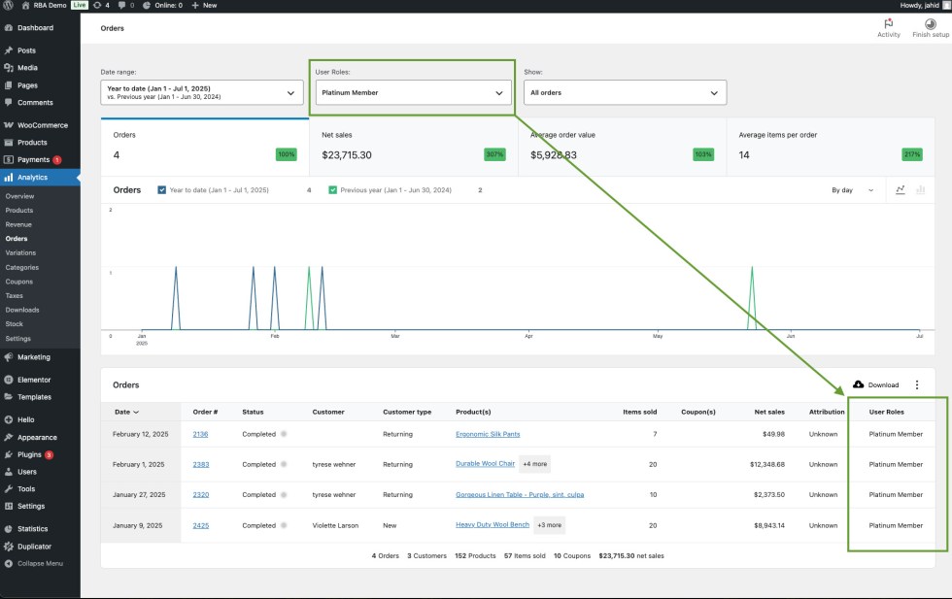Expand the +4 more products tag
The width and height of the screenshot is (952, 599).
pos(534,464)
